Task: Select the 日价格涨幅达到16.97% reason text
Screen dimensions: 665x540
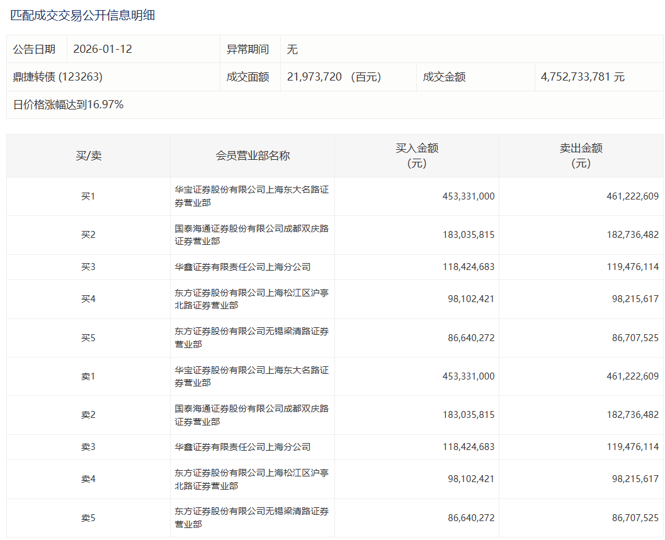Action: point(69,104)
